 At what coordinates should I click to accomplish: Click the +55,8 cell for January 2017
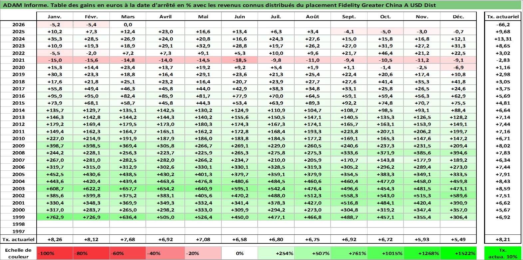(x=55, y=89)
